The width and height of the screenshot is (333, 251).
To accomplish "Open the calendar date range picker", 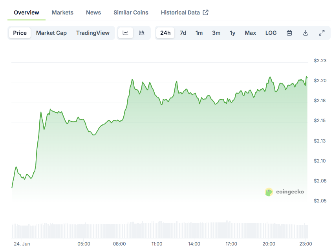I will [x=289, y=33].
